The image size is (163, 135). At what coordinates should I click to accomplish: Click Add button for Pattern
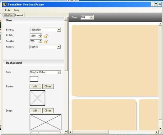(36, 86)
